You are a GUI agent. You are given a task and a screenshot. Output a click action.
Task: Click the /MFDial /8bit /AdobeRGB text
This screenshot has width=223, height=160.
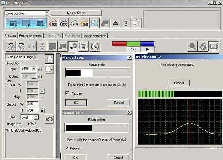(24, 130)
